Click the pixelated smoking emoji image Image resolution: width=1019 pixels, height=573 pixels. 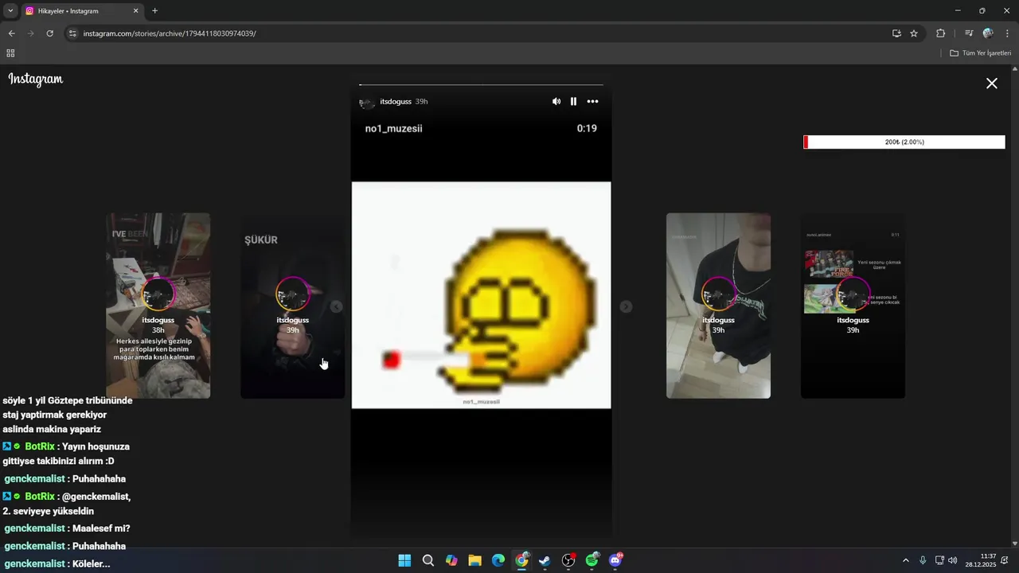coord(482,295)
